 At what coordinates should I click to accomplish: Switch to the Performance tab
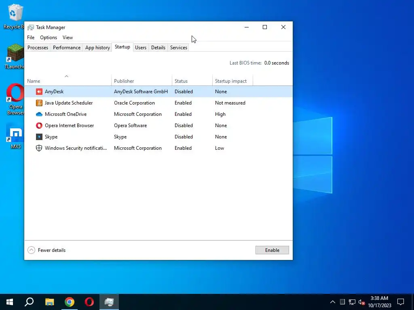[67, 48]
